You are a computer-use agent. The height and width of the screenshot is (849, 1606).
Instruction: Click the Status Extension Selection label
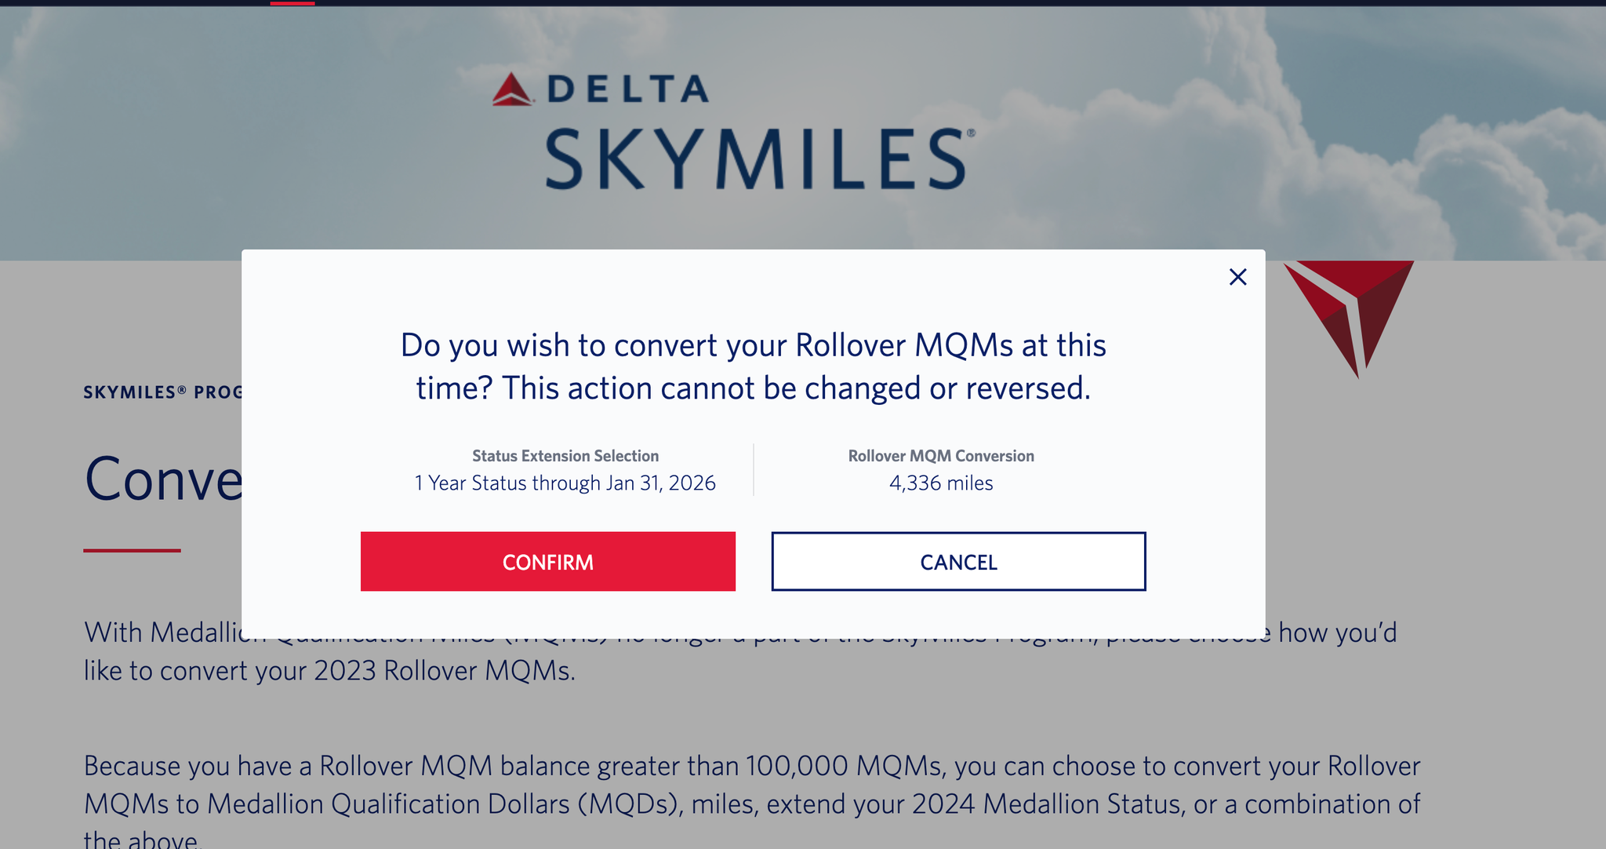(x=564, y=455)
